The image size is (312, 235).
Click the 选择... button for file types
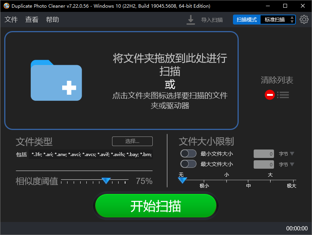click(132, 141)
